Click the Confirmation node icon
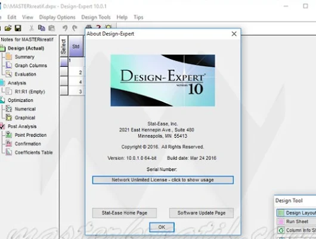The width and height of the screenshot is (316, 239). (x=9, y=144)
